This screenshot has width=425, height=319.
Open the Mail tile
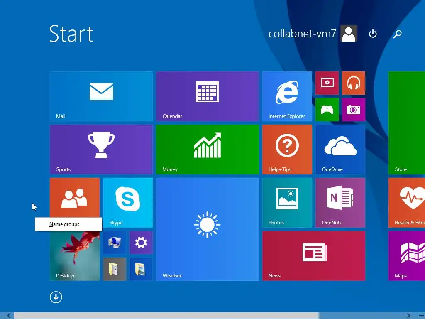pyautogui.click(x=101, y=96)
